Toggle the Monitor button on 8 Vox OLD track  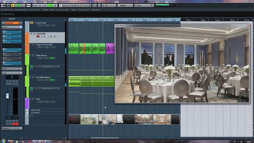[x=41, y=37]
